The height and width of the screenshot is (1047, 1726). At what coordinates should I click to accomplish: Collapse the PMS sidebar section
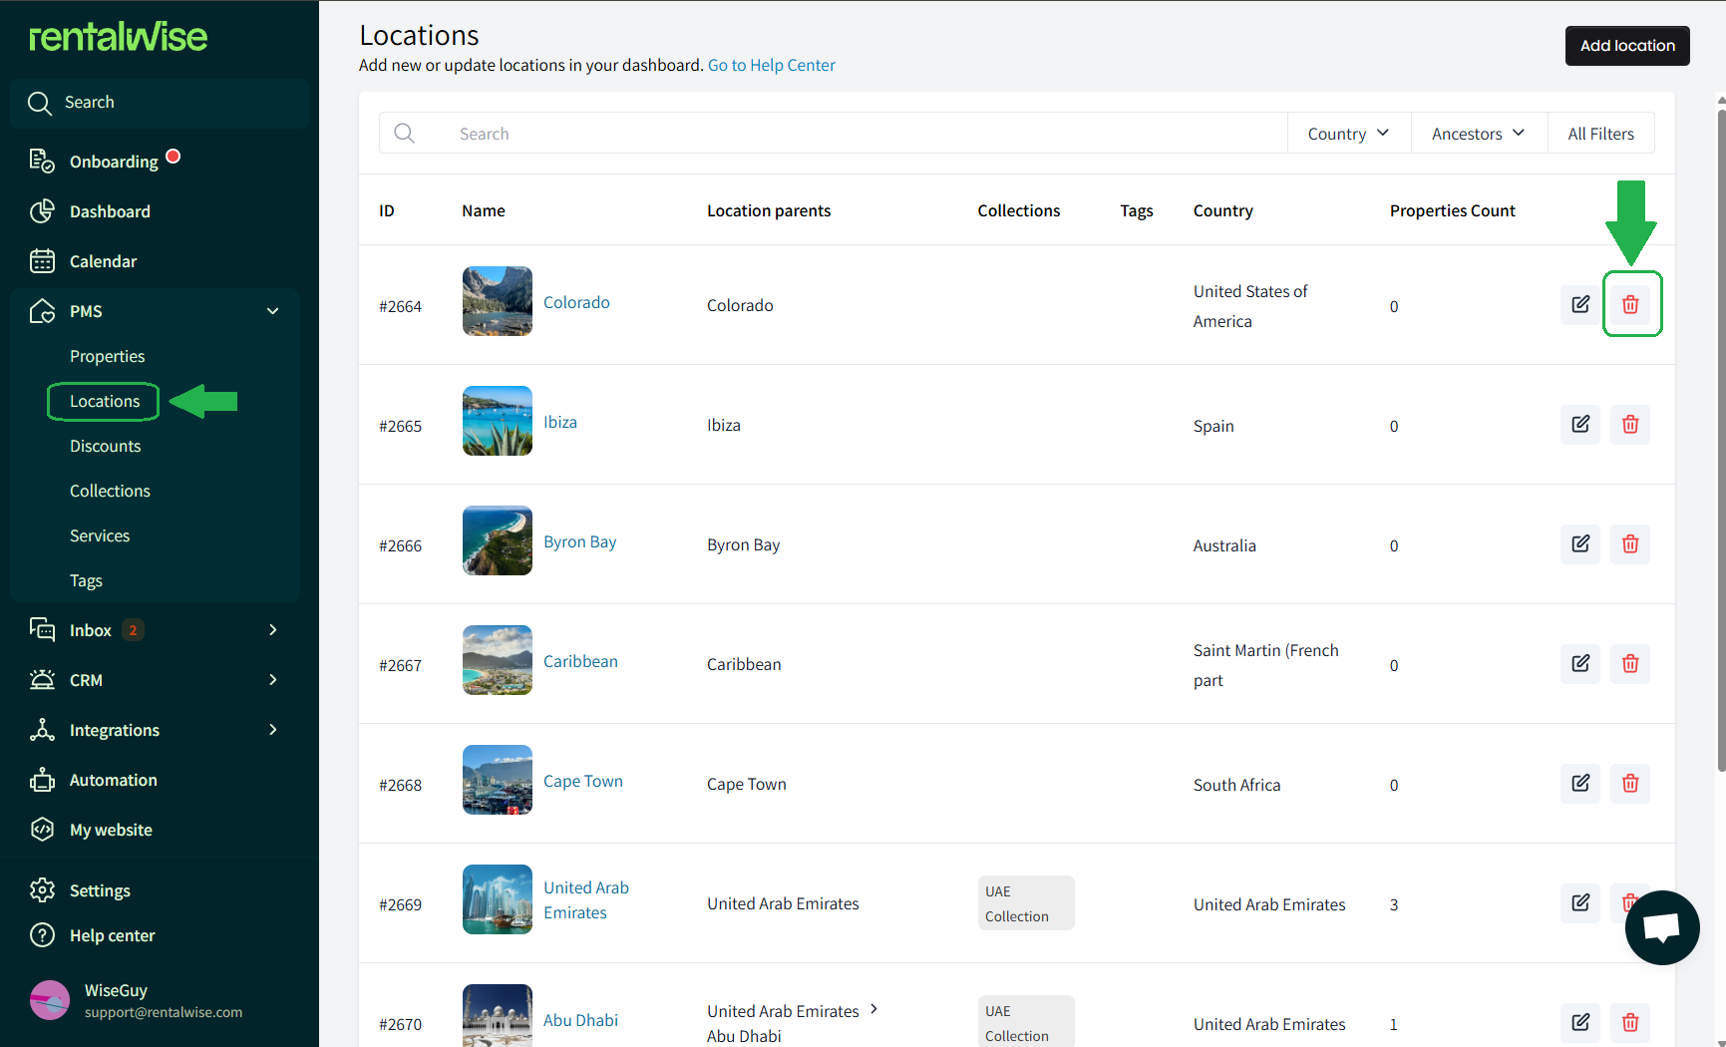coord(272,311)
